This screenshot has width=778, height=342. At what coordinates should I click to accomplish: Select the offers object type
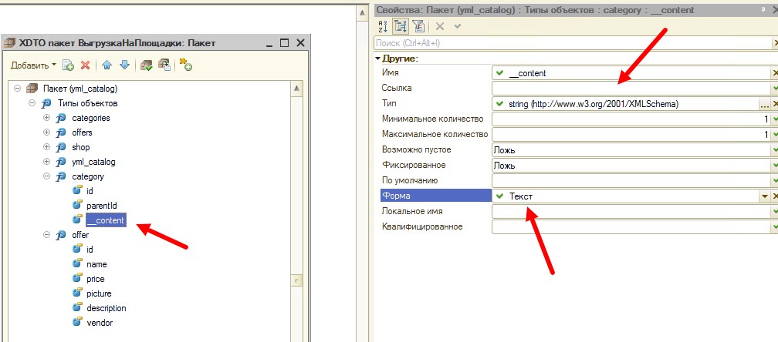82,132
